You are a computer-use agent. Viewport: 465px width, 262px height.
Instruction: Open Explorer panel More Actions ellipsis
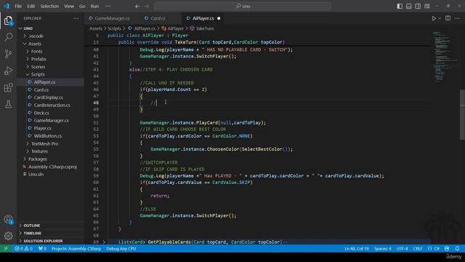click(76, 18)
